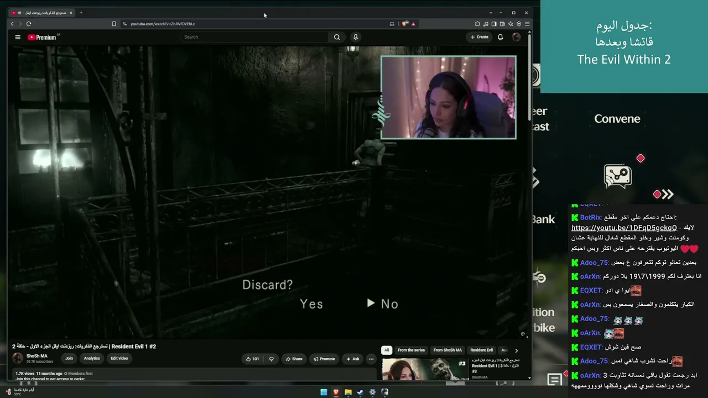Click '1.7K views 11 months ago' description text

(39, 374)
